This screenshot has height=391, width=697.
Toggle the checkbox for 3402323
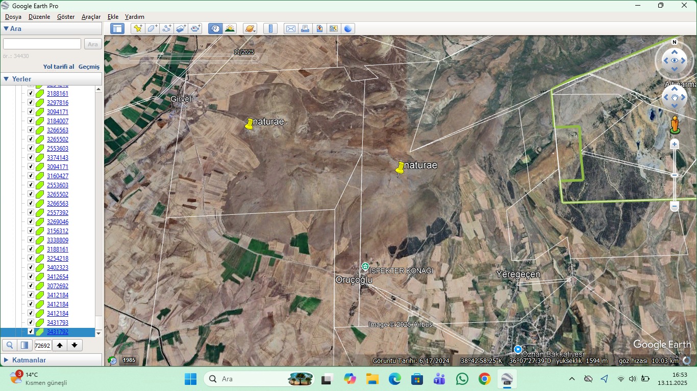[31, 268]
